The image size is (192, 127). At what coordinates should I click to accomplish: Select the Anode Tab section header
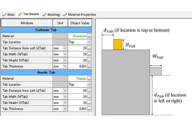pyautogui.click(x=46, y=73)
